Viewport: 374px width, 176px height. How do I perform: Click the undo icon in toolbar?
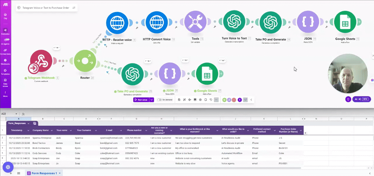[x=211, y=100]
